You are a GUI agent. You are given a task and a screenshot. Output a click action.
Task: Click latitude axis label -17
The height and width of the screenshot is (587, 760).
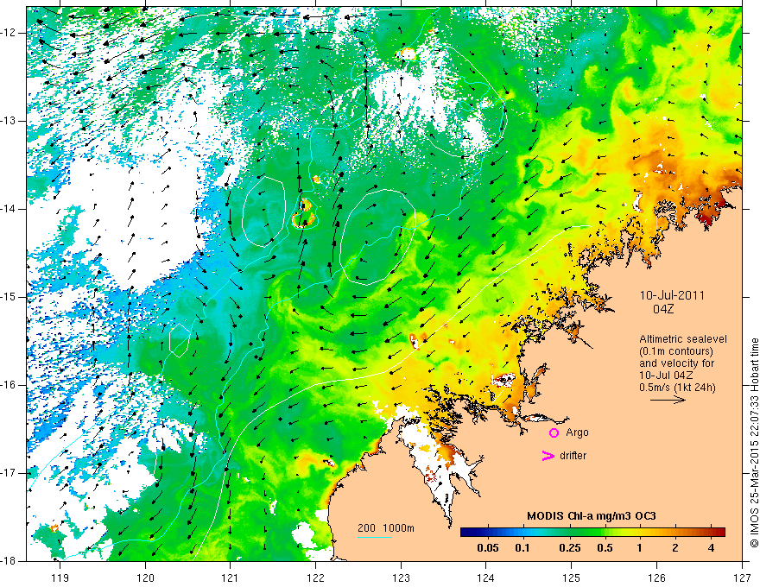[x=9, y=473]
